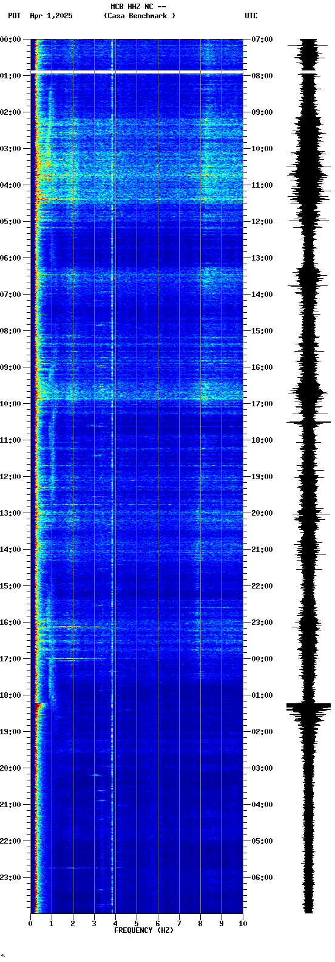This screenshot has width=335, height=962.
Task: Click the 'UTC' timezone label
Action: (x=251, y=16)
